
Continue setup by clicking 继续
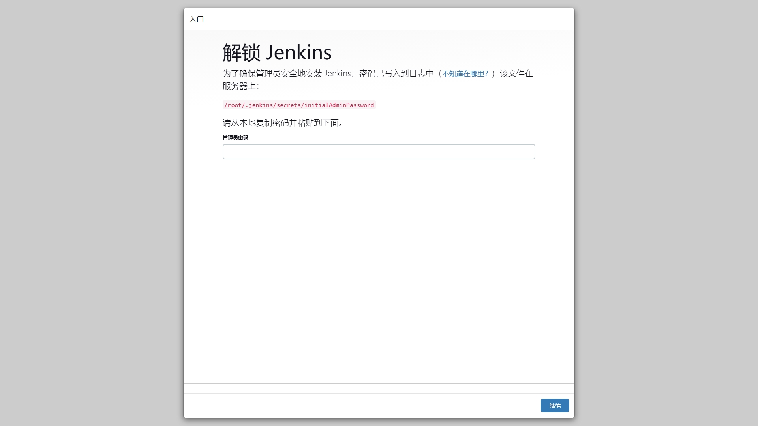tap(555, 405)
